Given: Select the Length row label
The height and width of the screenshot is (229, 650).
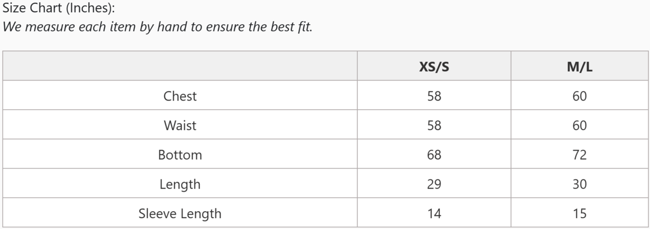Looking at the screenshot, I should [x=180, y=184].
